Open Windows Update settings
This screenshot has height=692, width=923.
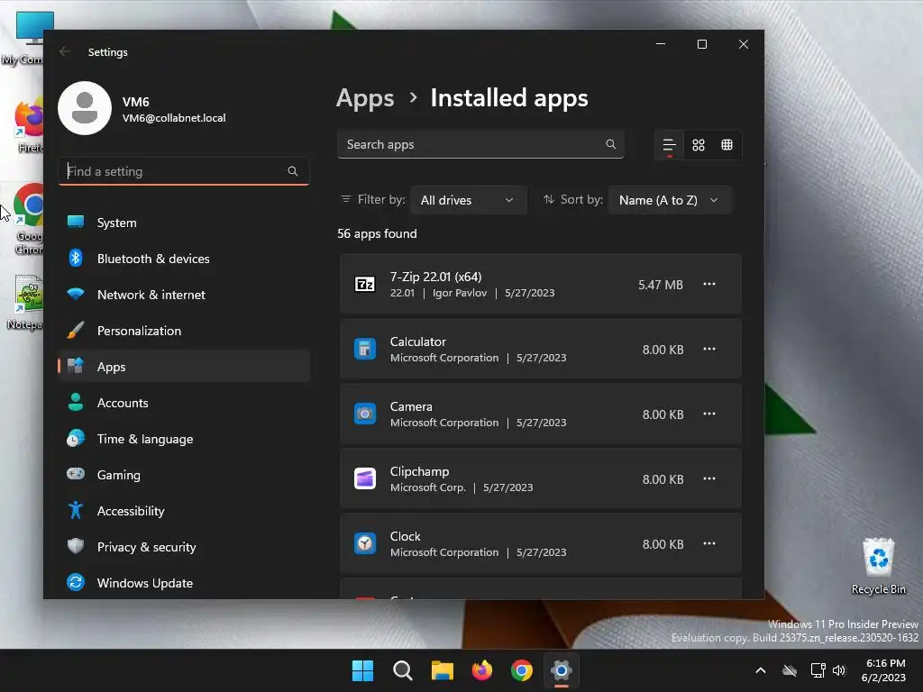click(x=184, y=583)
